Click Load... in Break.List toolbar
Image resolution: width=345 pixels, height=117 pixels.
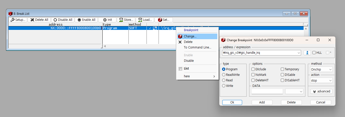(x=145, y=20)
